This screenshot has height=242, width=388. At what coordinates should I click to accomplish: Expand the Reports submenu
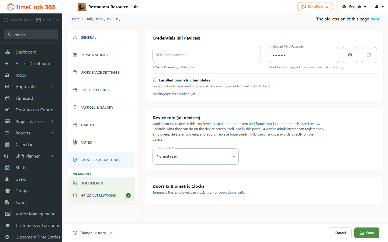31,133
